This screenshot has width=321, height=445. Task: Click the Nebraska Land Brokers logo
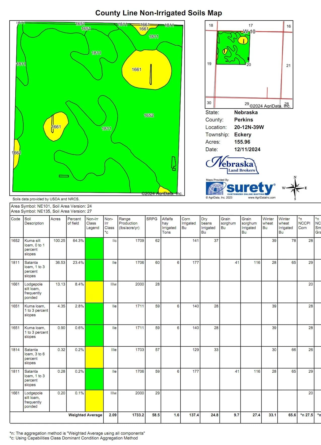(232, 165)
